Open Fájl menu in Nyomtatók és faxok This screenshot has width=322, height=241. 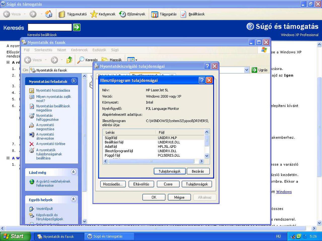27,50
